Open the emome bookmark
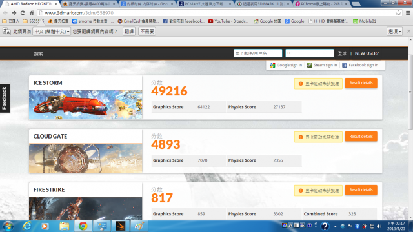Image resolution: width=413 pixels, height=232 pixels. click(93, 21)
